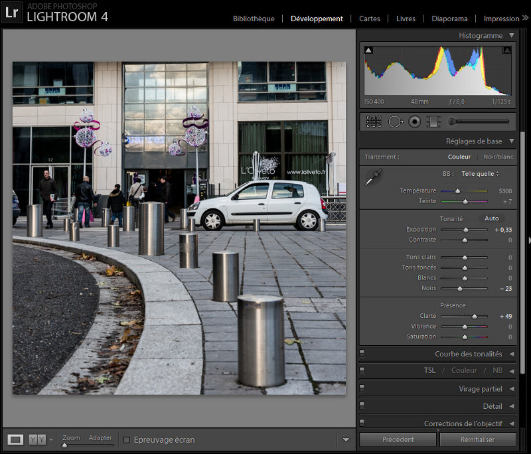Pick the white balance eyedropper tool
Screen dimensions: 531x454
pos(374,177)
